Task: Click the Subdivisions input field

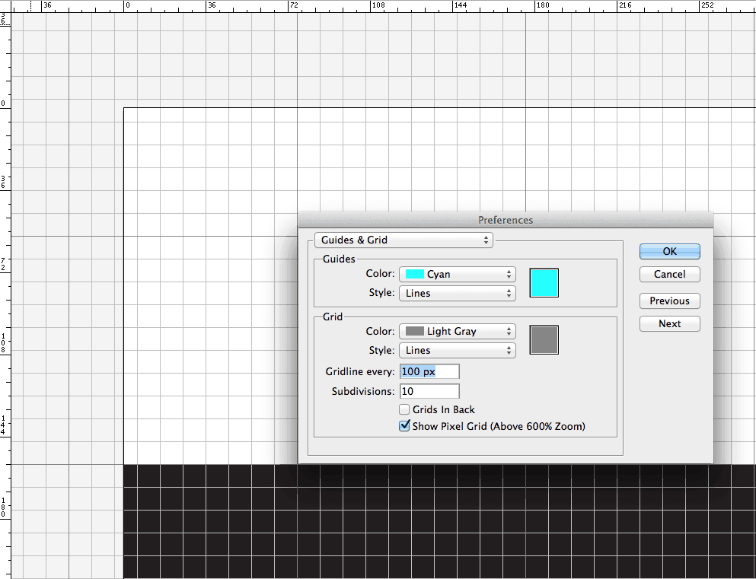Action: click(x=429, y=391)
